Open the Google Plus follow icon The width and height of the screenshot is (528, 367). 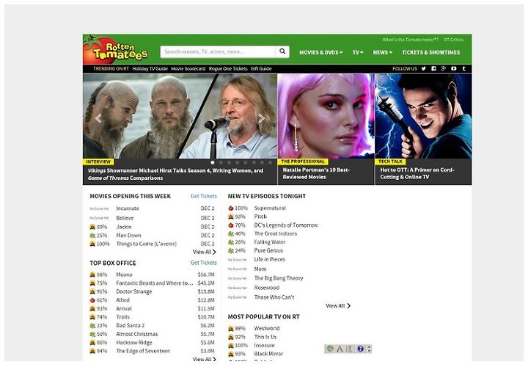pos(444,68)
